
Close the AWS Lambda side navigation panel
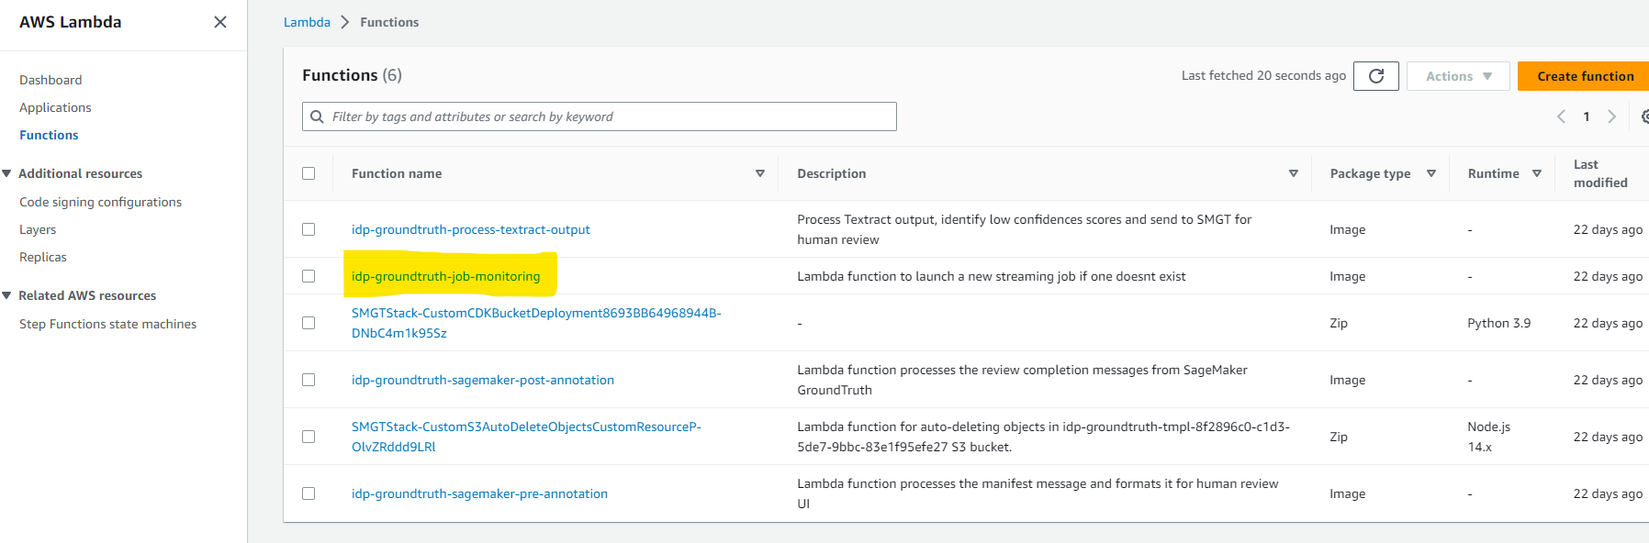click(x=220, y=22)
